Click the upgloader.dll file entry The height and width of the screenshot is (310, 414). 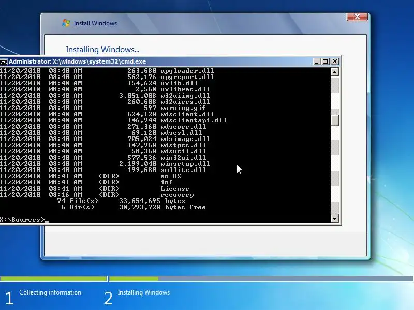[x=187, y=71]
